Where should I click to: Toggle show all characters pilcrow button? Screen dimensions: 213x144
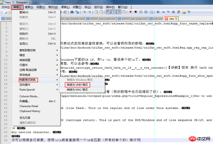click(113, 12)
